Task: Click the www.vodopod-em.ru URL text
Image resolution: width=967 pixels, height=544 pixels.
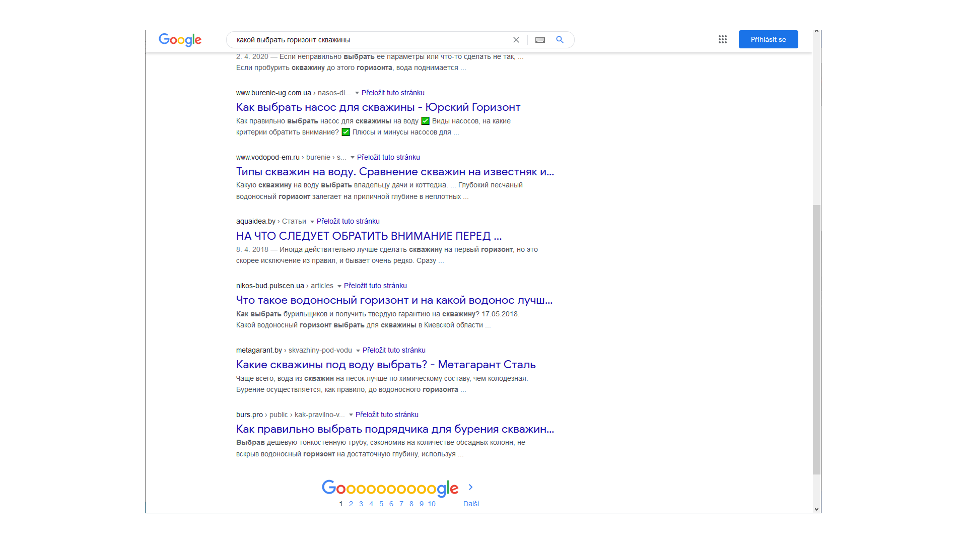Action: [x=268, y=157]
